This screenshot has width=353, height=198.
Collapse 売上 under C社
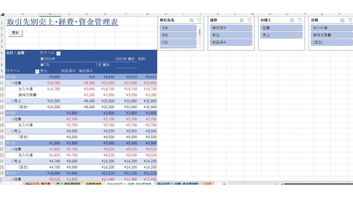(12, 161)
